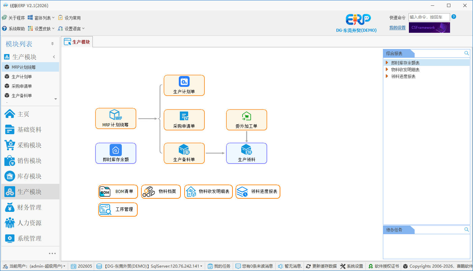473x271 pixels.
Task: Click the BOM清单 button icon
Action: (x=105, y=192)
